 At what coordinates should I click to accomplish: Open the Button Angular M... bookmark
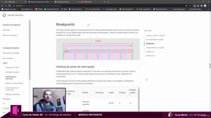144,9
